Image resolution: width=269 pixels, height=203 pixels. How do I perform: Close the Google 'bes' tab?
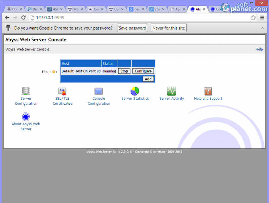(x=143, y=9)
